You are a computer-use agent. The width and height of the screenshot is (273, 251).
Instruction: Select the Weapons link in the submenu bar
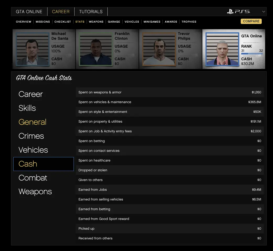point(96,22)
